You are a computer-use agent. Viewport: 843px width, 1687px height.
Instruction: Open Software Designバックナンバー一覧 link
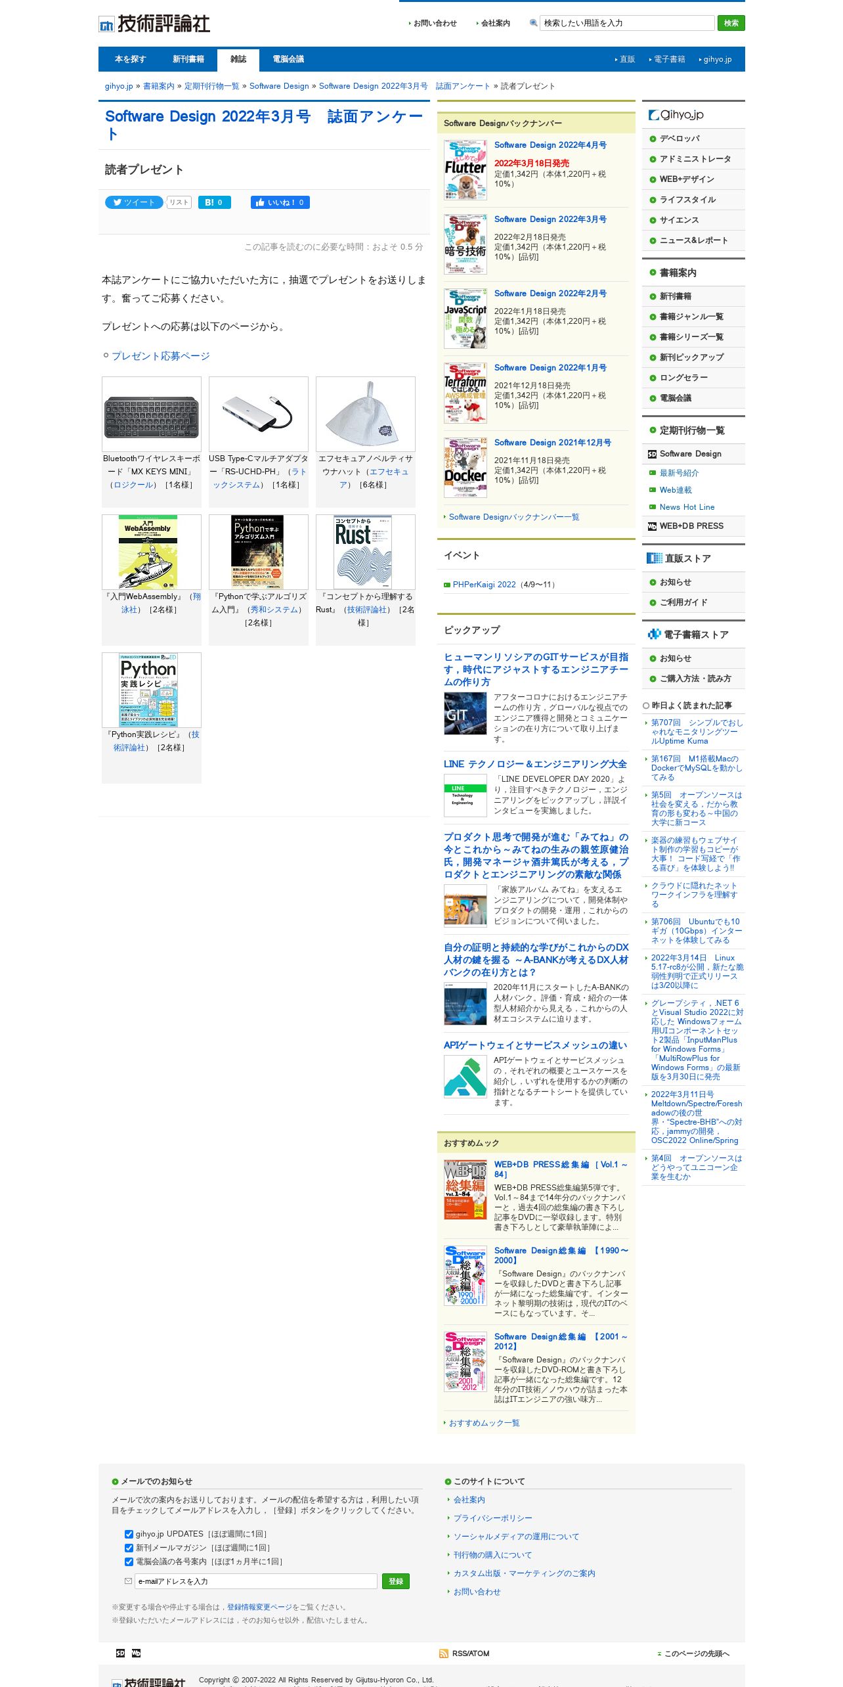pyautogui.click(x=514, y=517)
